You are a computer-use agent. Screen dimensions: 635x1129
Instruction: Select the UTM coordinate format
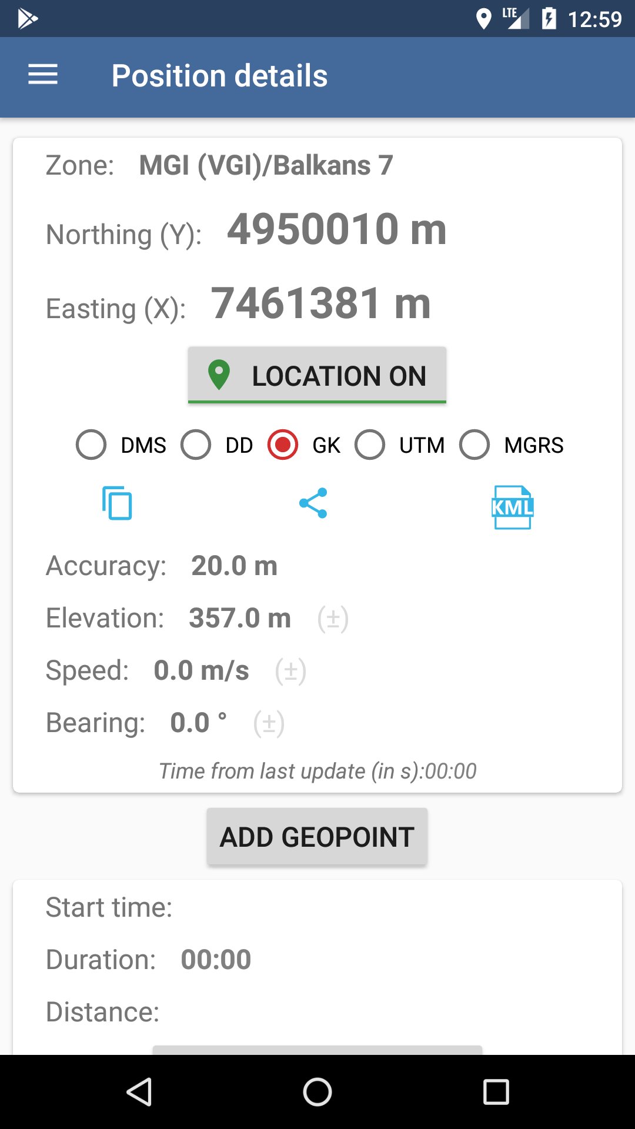point(370,445)
